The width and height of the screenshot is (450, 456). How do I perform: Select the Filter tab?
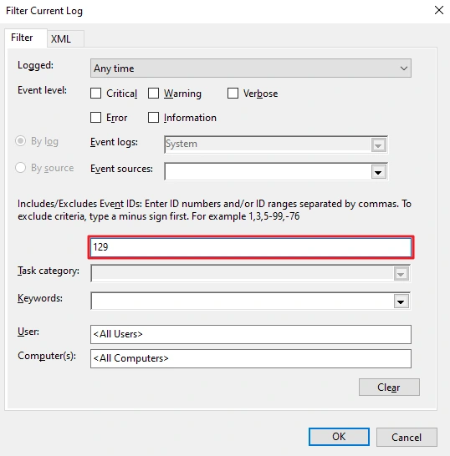pos(26,38)
